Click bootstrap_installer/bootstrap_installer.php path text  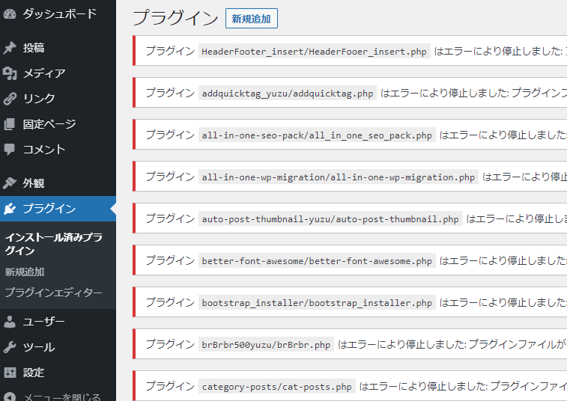[317, 303]
